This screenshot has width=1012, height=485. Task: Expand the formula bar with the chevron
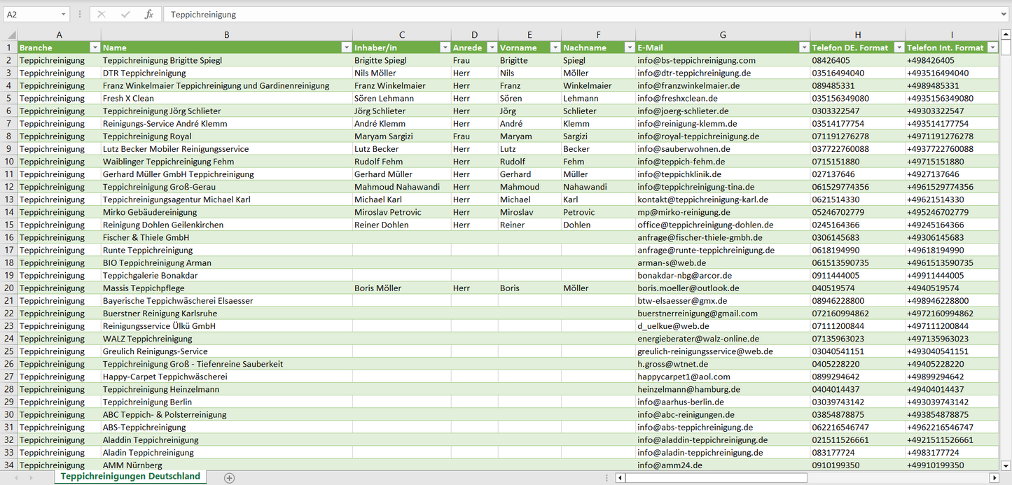(1004, 14)
